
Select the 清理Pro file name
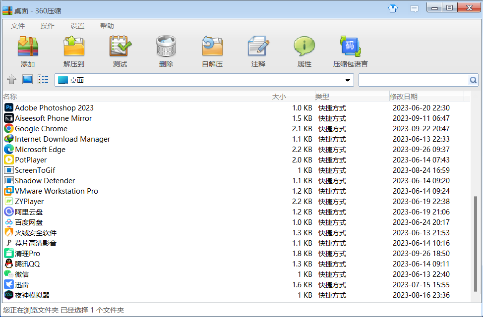pos(27,254)
